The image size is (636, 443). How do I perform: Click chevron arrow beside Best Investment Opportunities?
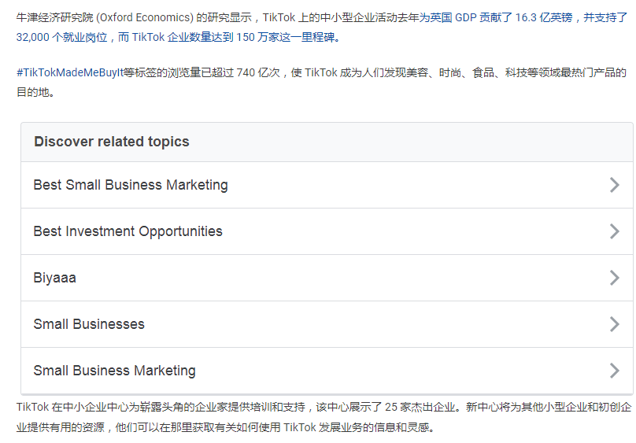(x=615, y=231)
